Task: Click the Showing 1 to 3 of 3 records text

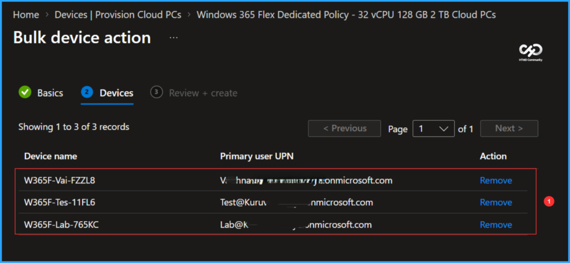Action: coord(74,127)
